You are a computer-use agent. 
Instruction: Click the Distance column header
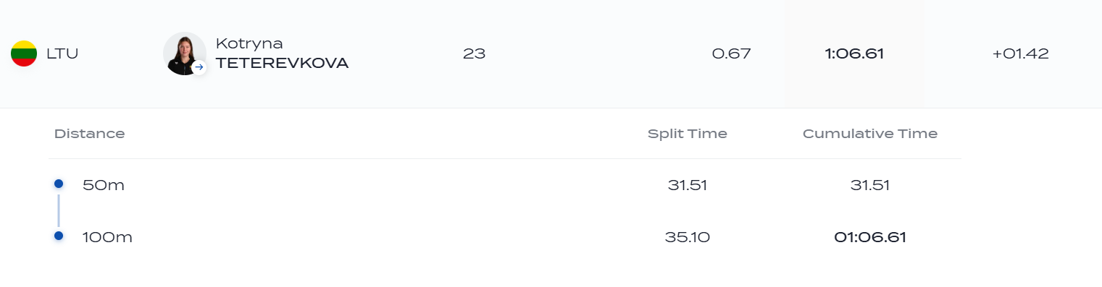point(90,134)
